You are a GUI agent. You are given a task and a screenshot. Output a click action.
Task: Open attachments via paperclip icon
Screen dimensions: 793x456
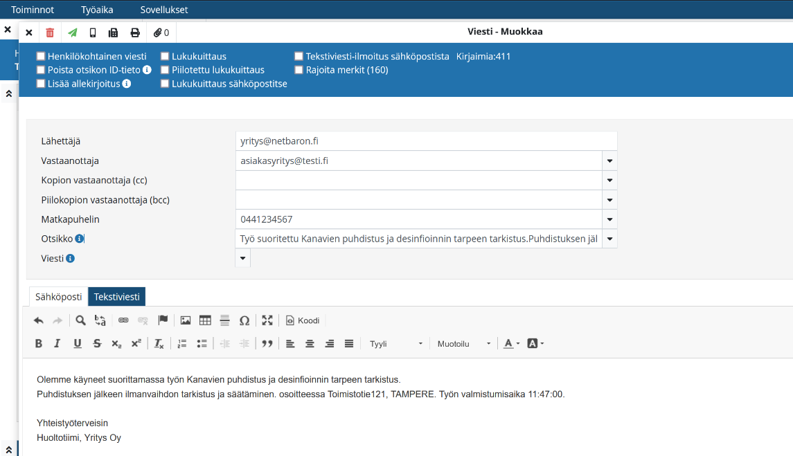161,33
